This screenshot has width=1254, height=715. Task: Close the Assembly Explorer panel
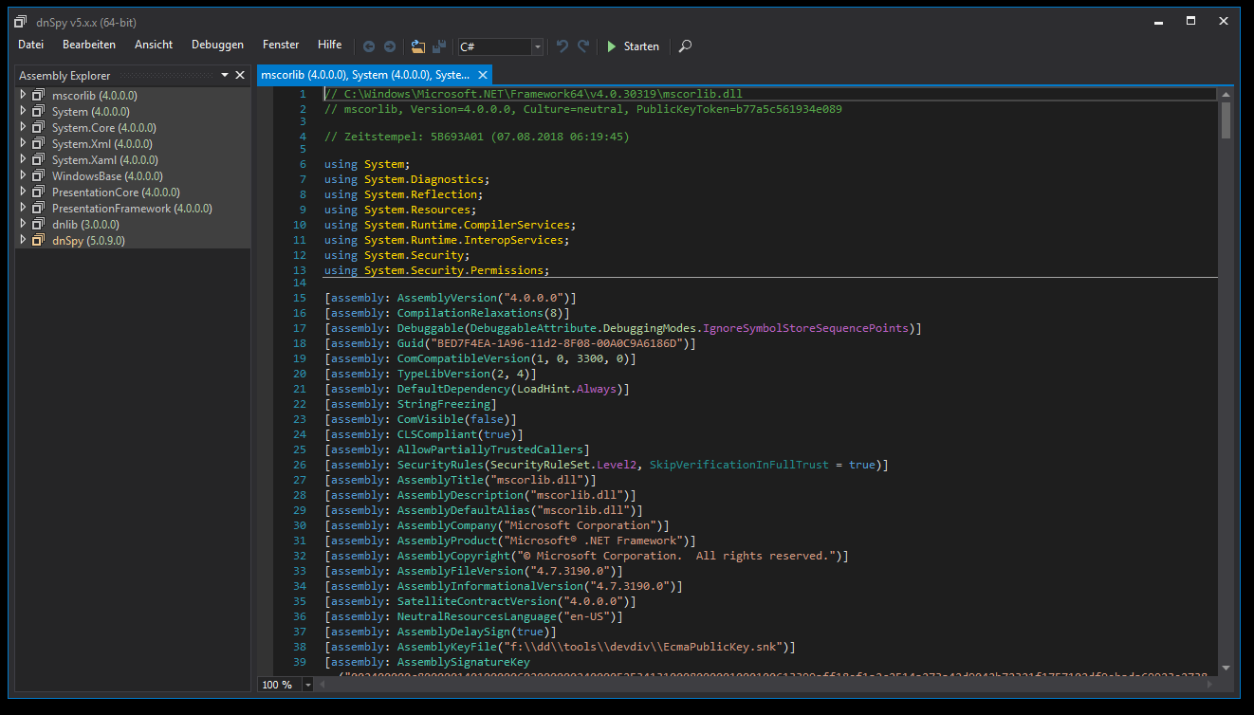240,75
